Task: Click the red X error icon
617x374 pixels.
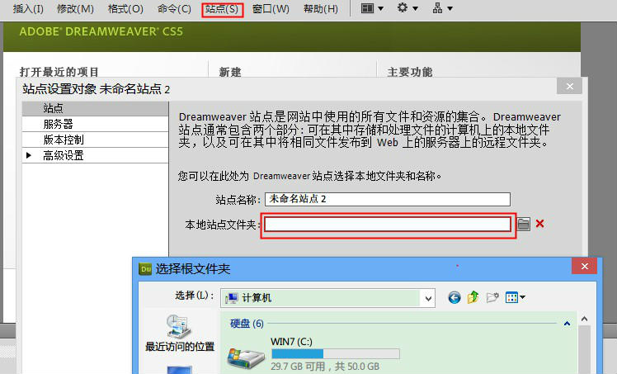Action: point(539,224)
